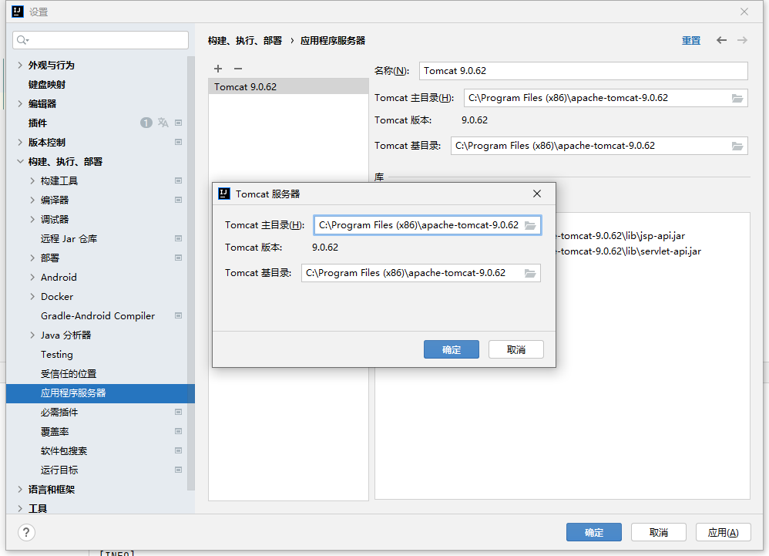The width and height of the screenshot is (769, 556).
Task: Remove selected server with minus icon
Action: click(238, 69)
